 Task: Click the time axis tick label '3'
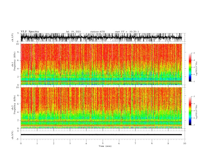[70, 143]
